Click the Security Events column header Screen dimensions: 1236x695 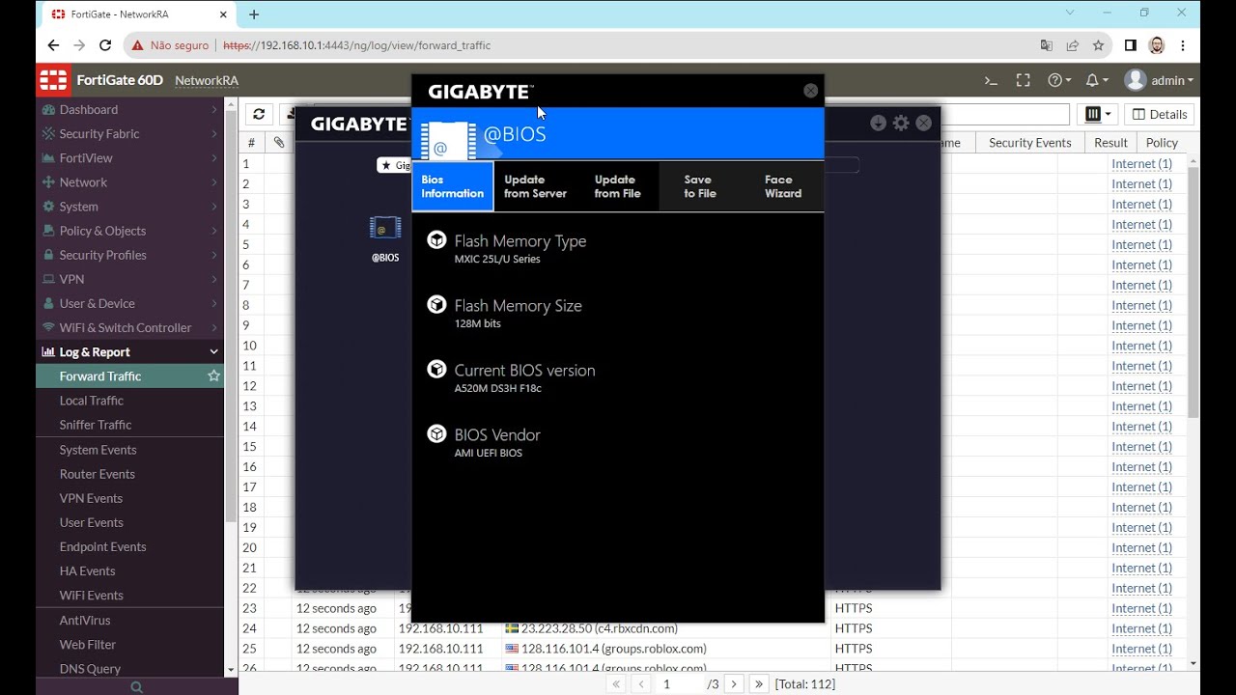pos(1029,142)
